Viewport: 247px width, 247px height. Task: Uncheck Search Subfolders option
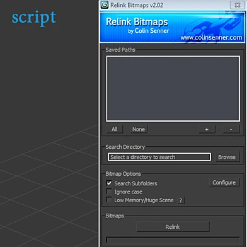pos(109,183)
